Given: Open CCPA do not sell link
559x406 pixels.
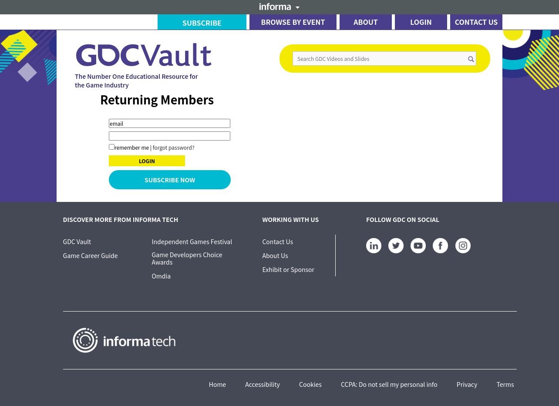Looking at the screenshot, I should 389,384.
